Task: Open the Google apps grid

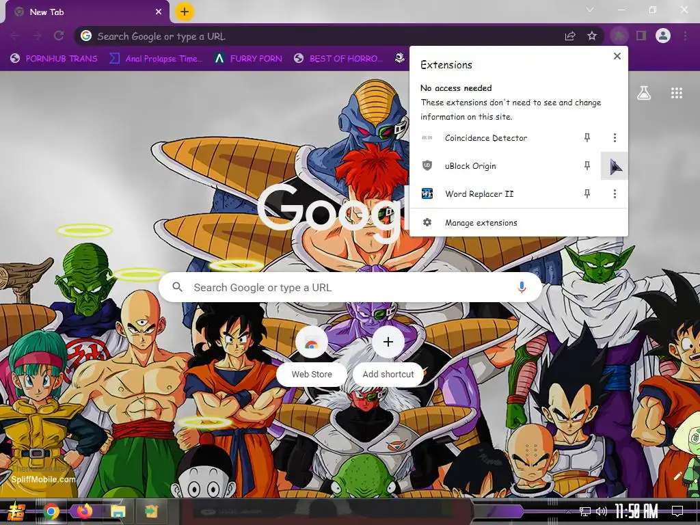Action: click(x=676, y=93)
